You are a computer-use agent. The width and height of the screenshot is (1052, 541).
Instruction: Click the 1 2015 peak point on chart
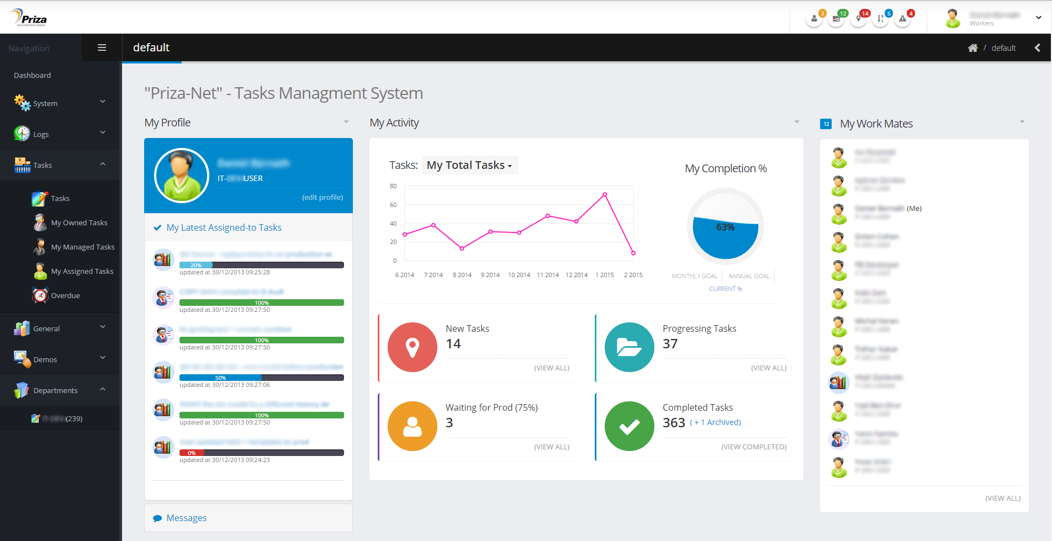click(605, 194)
